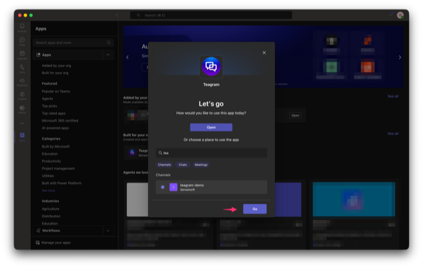Open the OneDrive cloud icon in sidebar
This screenshot has width=423, height=268.
pos(22,81)
